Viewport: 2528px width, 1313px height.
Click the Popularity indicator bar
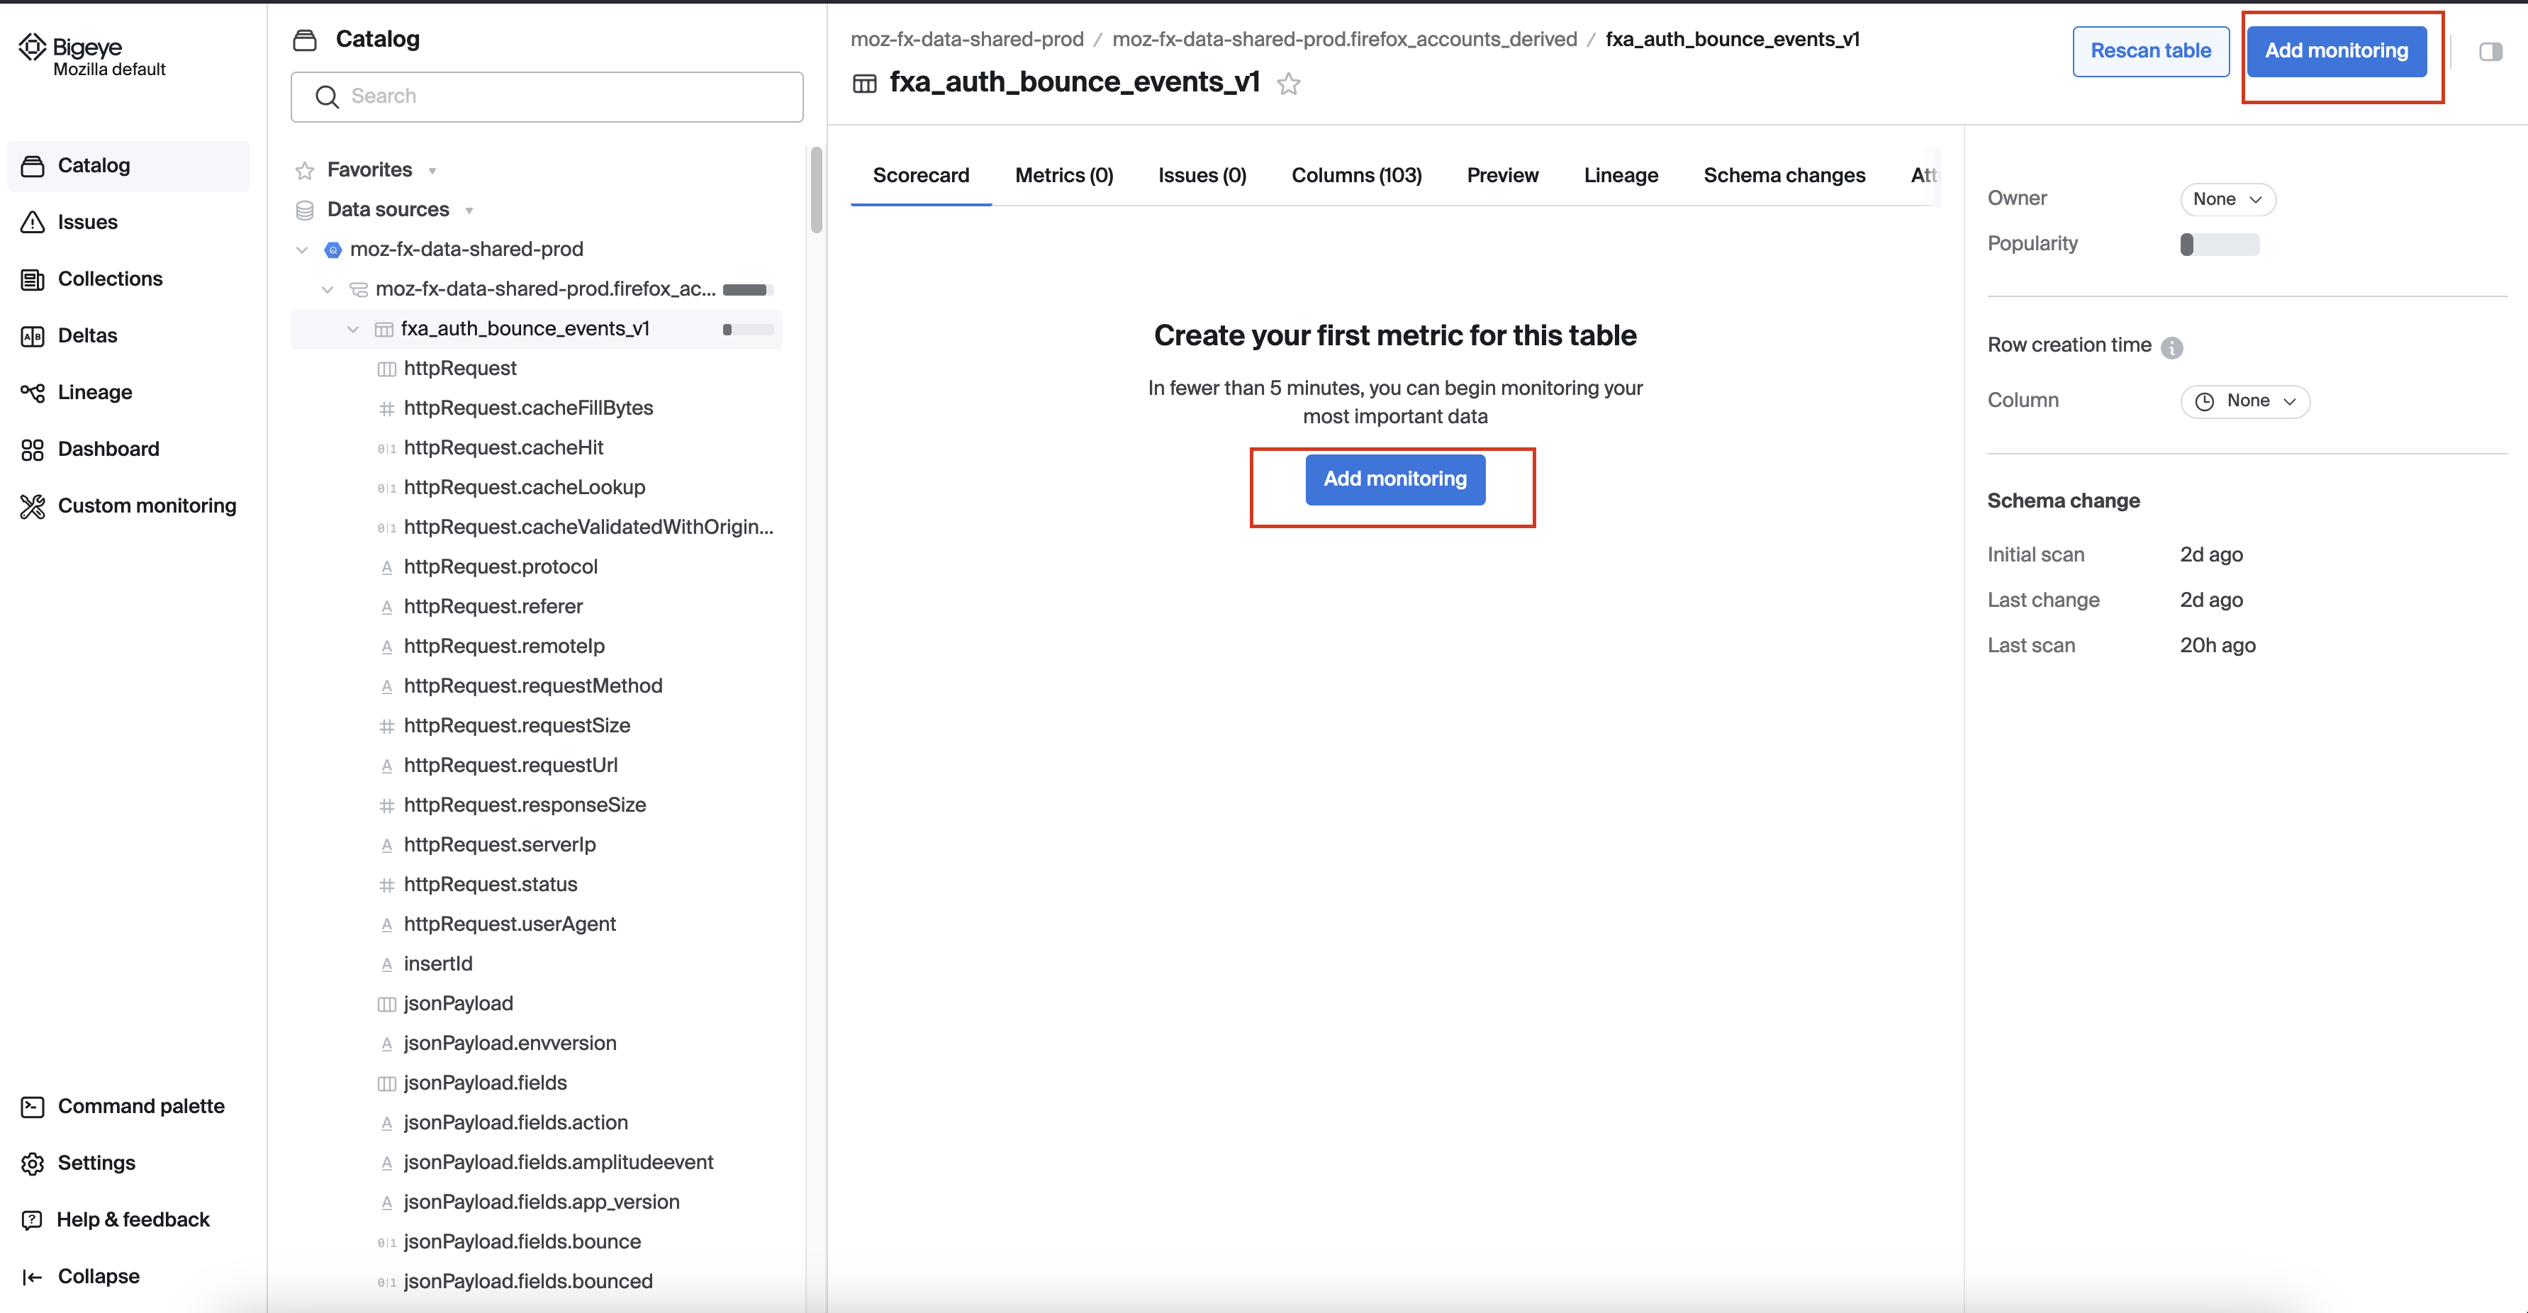coord(2219,245)
